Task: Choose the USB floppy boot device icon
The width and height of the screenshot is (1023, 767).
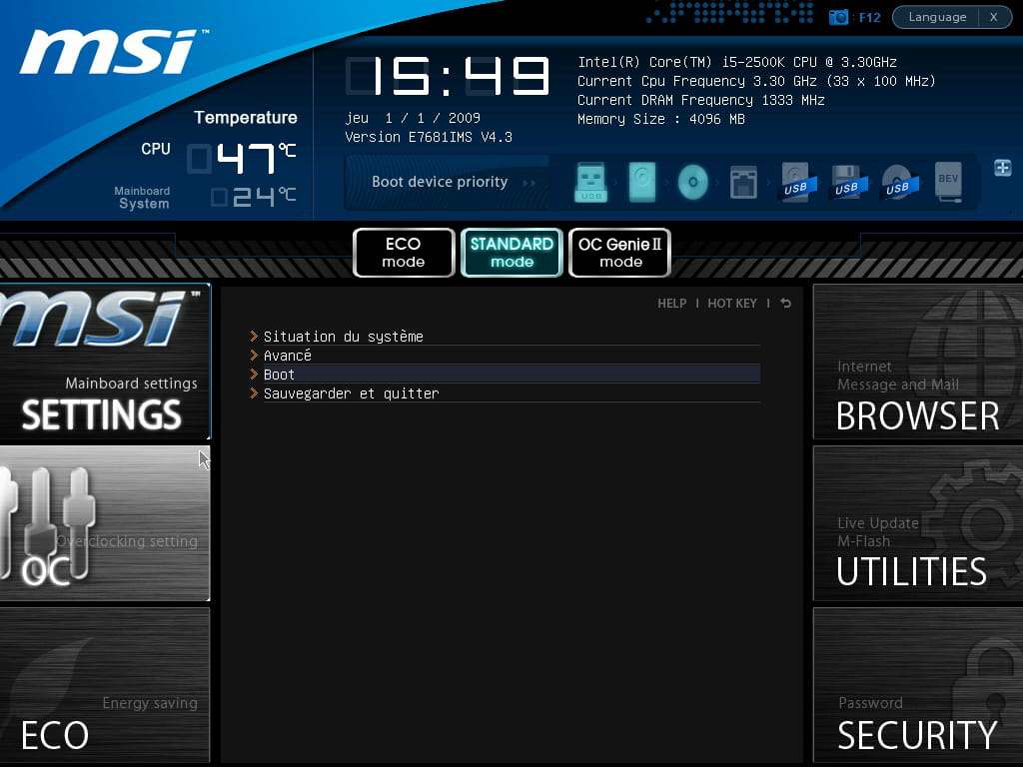Action: (x=846, y=182)
